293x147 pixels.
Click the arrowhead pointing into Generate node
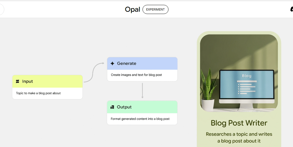pos(103,63)
